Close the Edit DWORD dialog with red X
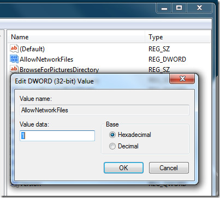Screen dimensions: 220x198 182,79
